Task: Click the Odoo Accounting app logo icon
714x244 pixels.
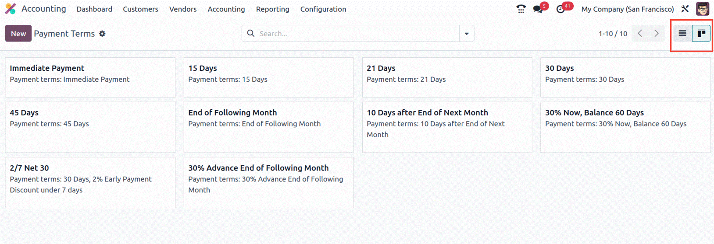Action: point(11,9)
